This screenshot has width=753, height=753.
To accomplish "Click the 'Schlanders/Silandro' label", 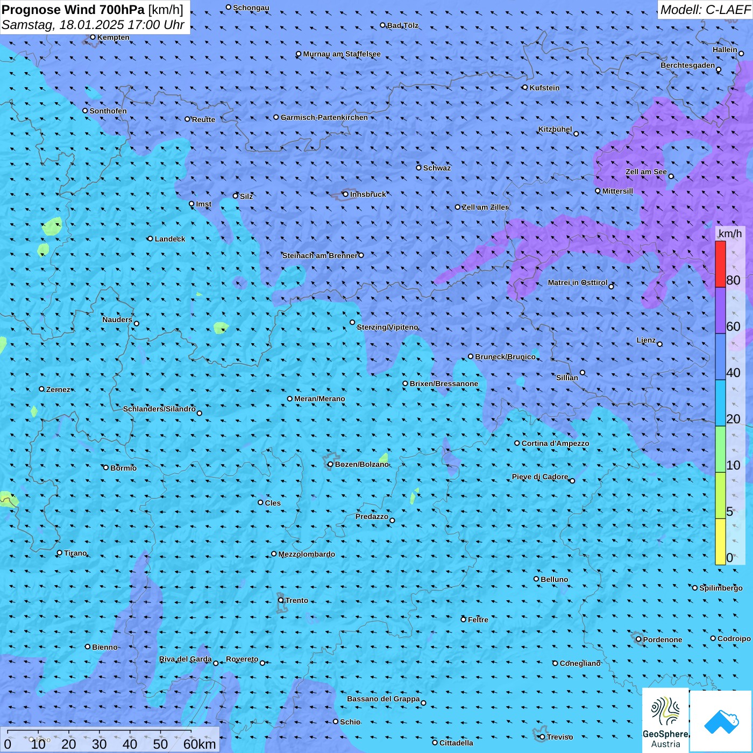I will 159,409.
